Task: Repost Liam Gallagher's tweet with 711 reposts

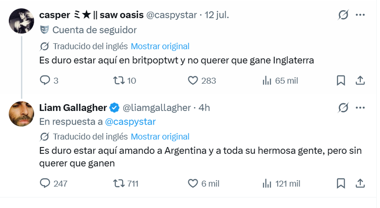Action: (x=126, y=184)
